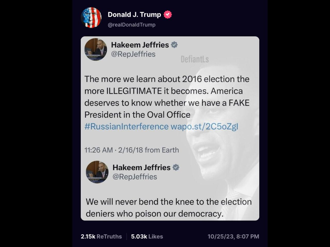Click the 11:26 AM · 2/16/18 tweet timestamp
330x247 pixels.
click(x=131, y=150)
